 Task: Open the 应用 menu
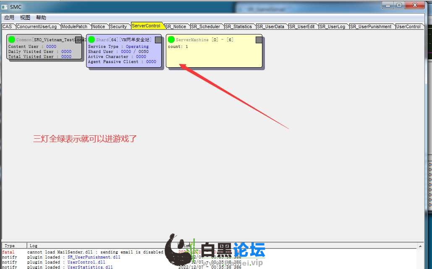pyautogui.click(x=9, y=18)
